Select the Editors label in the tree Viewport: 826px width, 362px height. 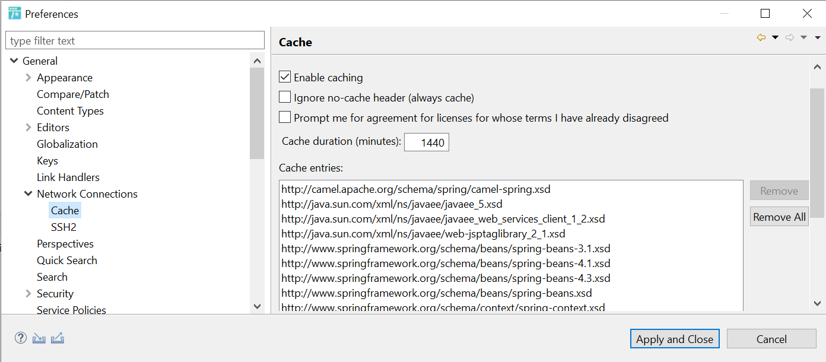[x=53, y=128]
